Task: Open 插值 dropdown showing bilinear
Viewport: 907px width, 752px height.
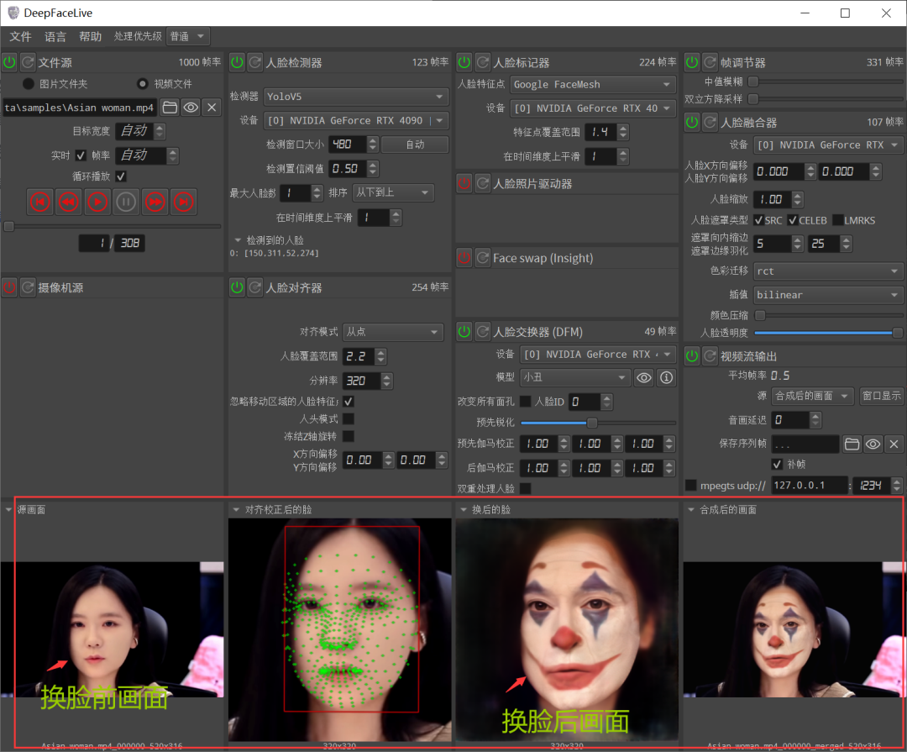Action: pos(828,295)
